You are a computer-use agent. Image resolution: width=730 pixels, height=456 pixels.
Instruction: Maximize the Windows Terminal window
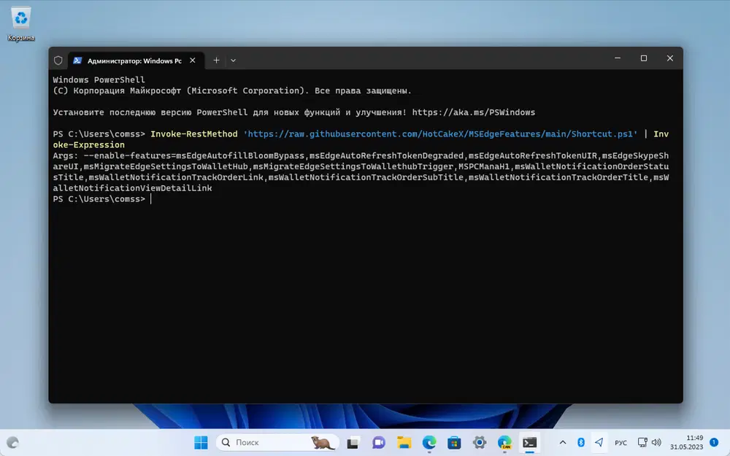coord(644,58)
